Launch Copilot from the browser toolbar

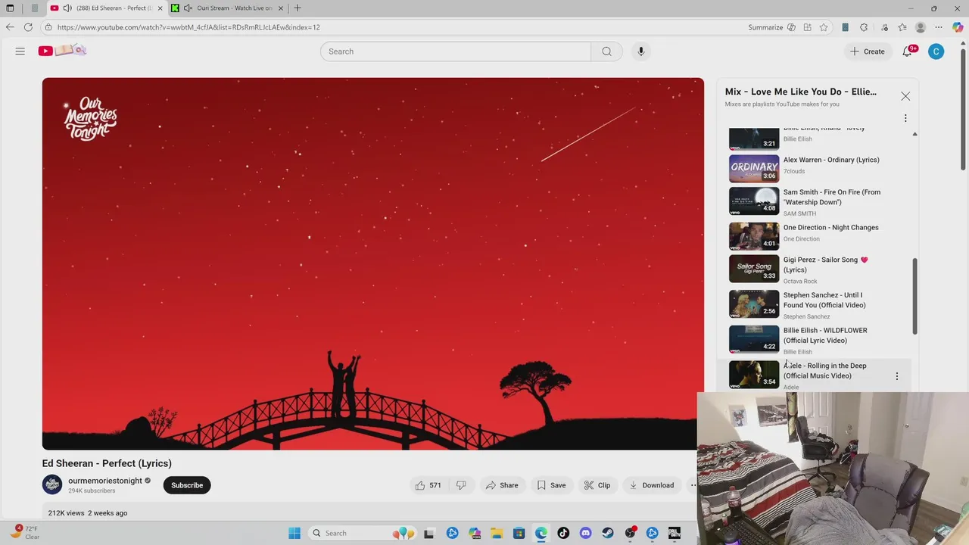click(x=958, y=27)
